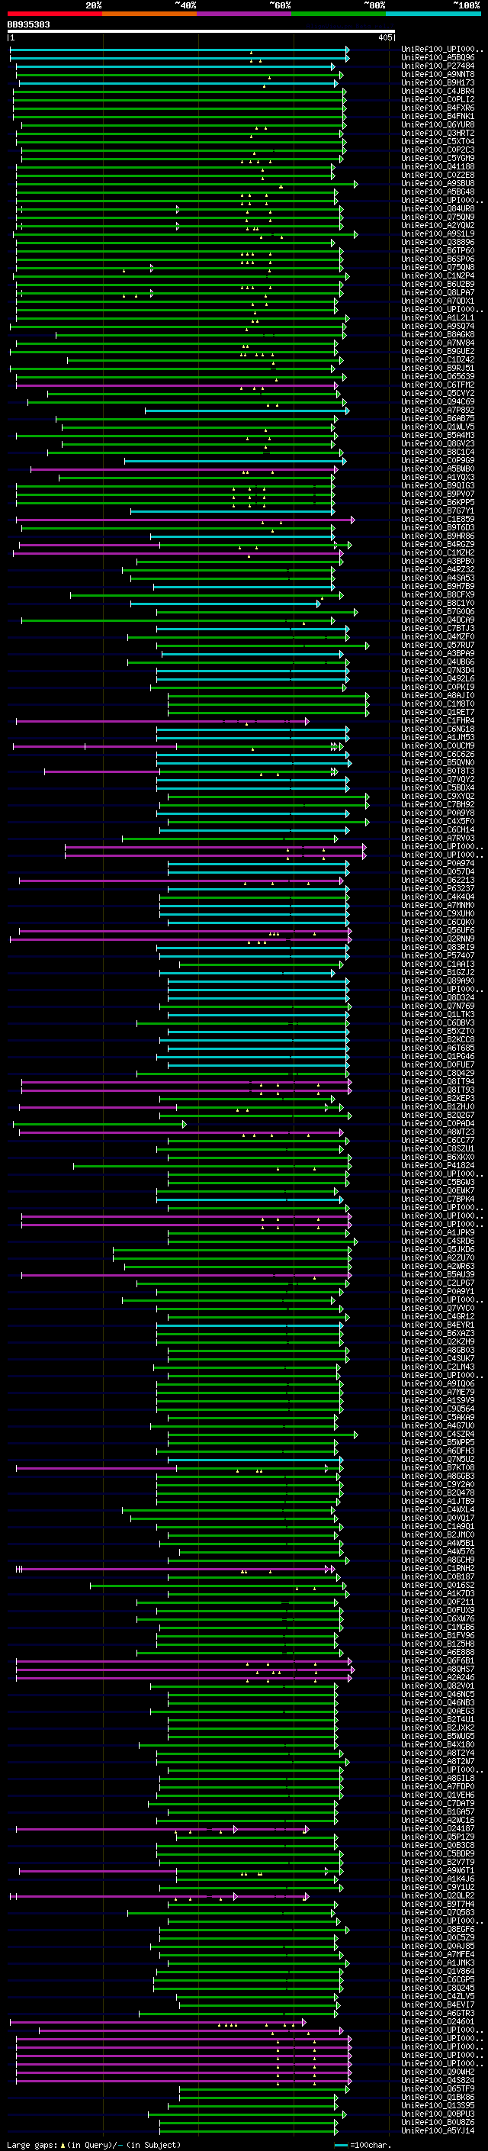Select hit label UniRef100_Q6YUR8

(438, 124)
